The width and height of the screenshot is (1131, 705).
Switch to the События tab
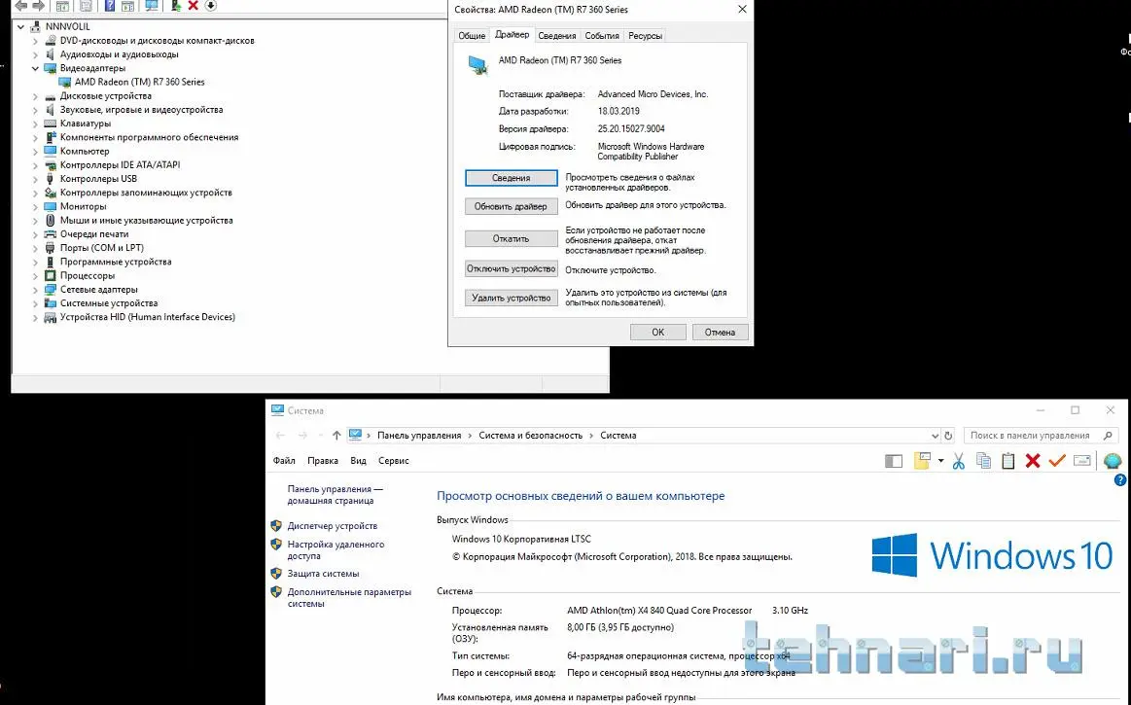point(602,35)
